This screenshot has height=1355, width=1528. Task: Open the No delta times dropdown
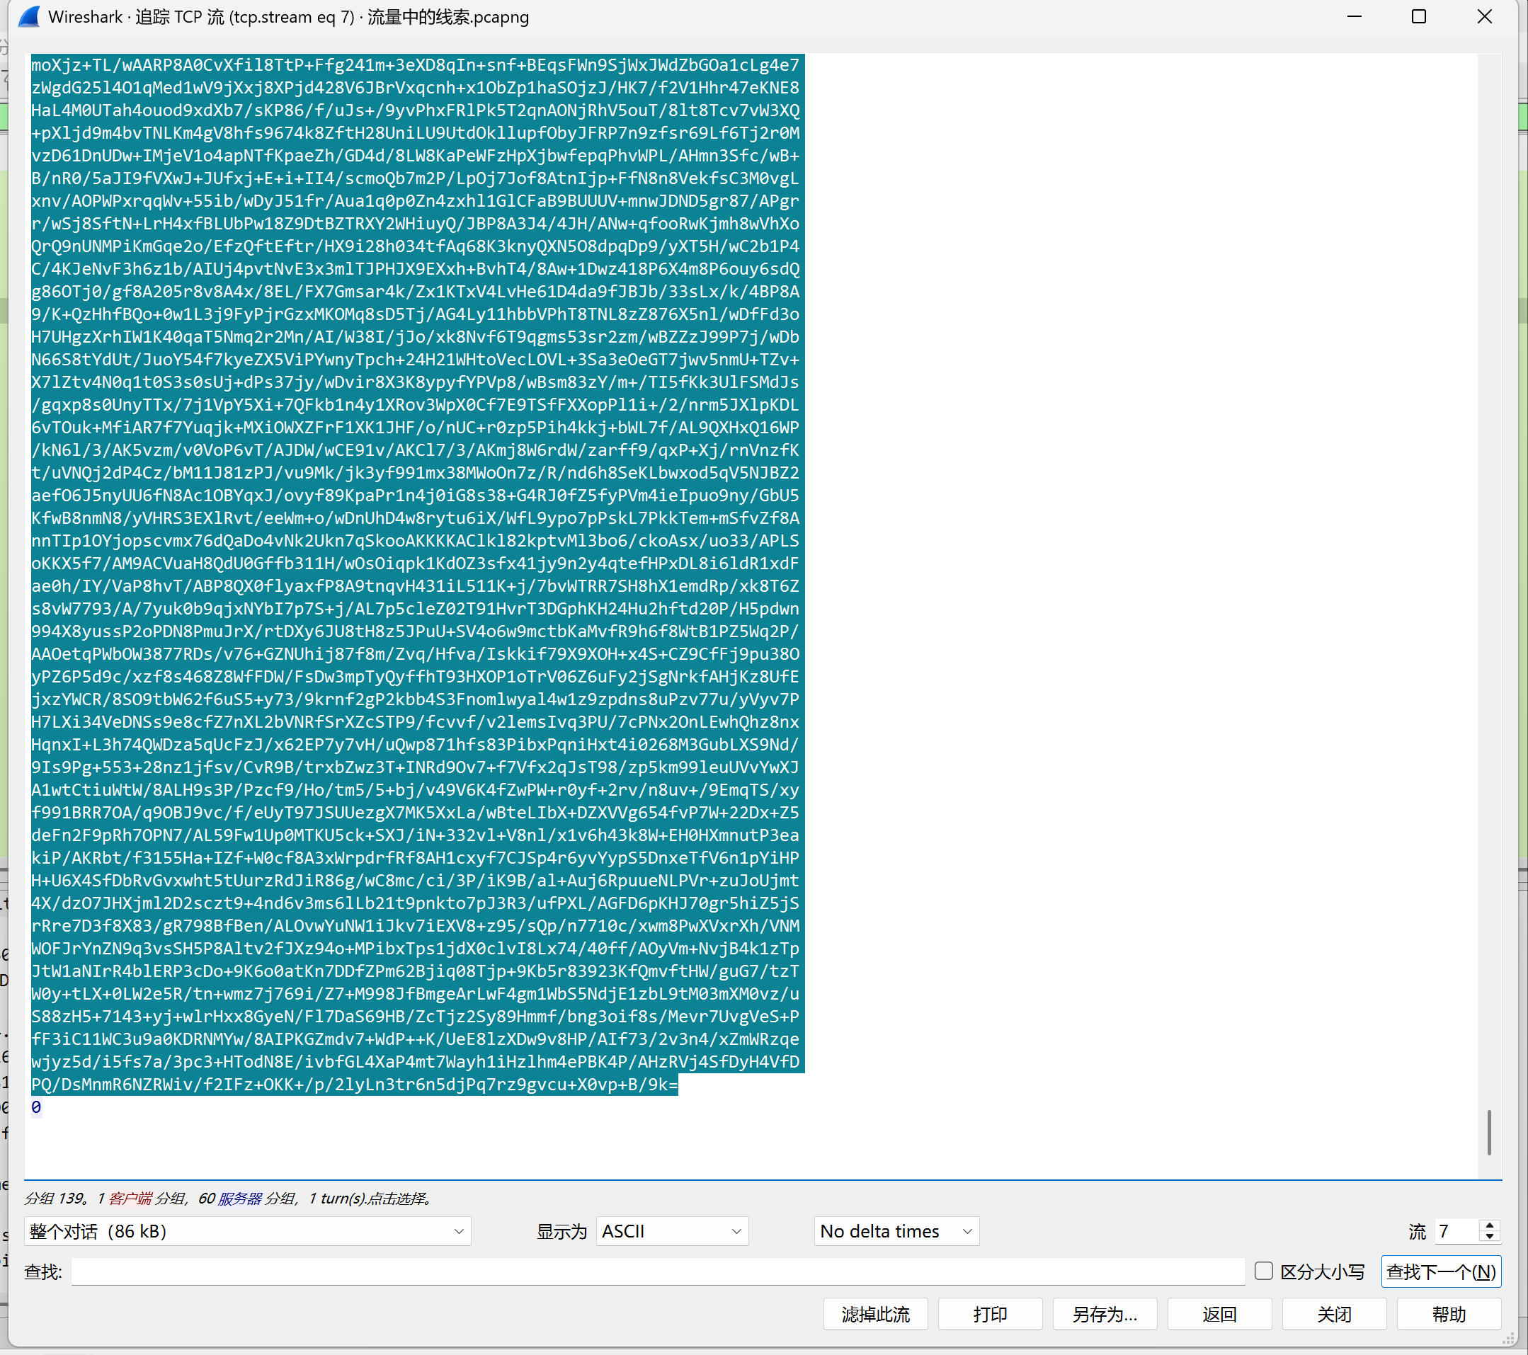896,1231
